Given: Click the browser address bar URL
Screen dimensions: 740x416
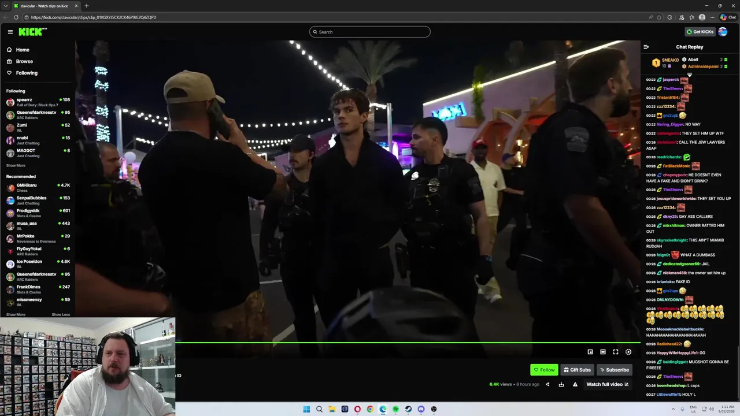Looking at the screenshot, I should [94, 17].
